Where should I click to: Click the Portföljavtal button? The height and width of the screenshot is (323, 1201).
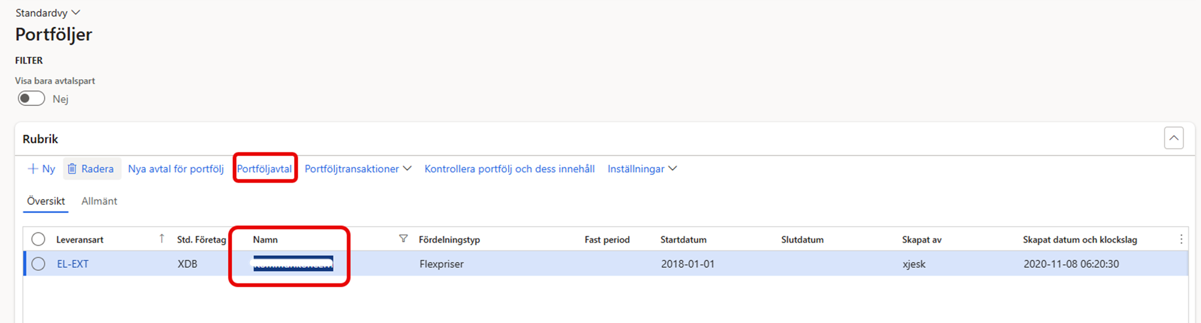pyautogui.click(x=264, y=169)
